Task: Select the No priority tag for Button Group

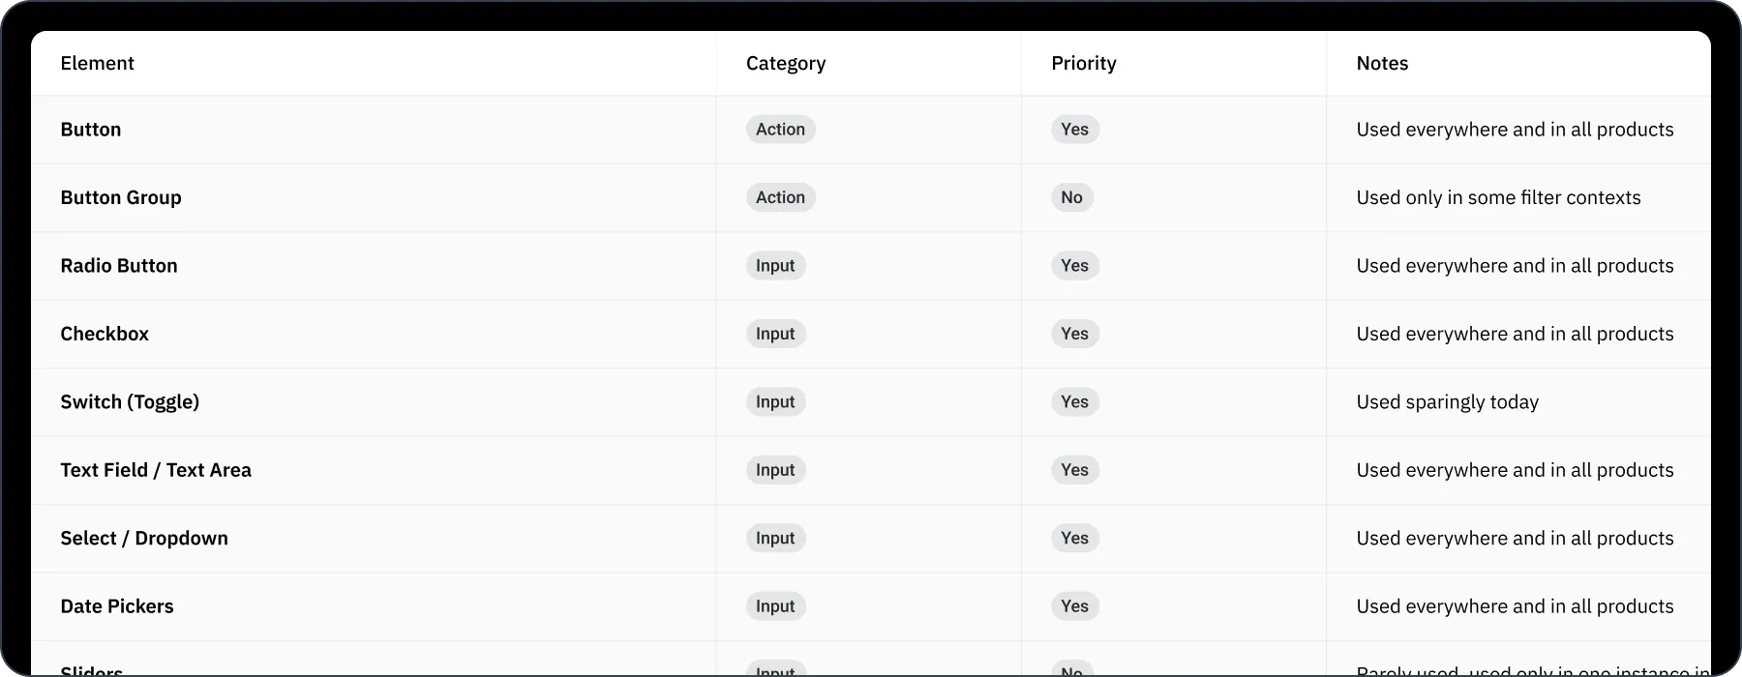Action: tap(1072, 197)
